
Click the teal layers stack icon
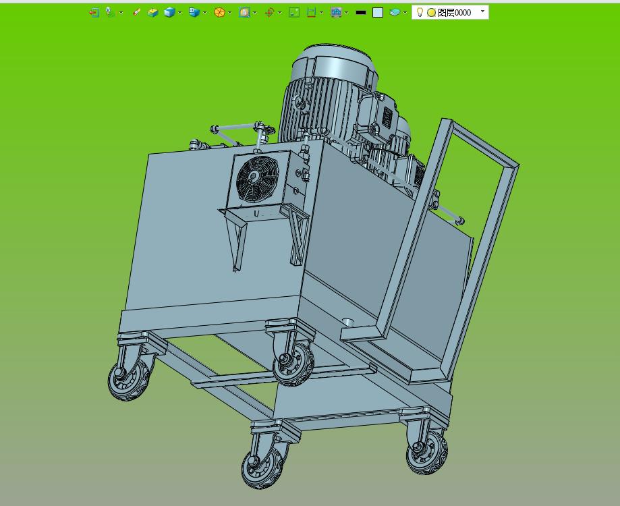point(395,13)
